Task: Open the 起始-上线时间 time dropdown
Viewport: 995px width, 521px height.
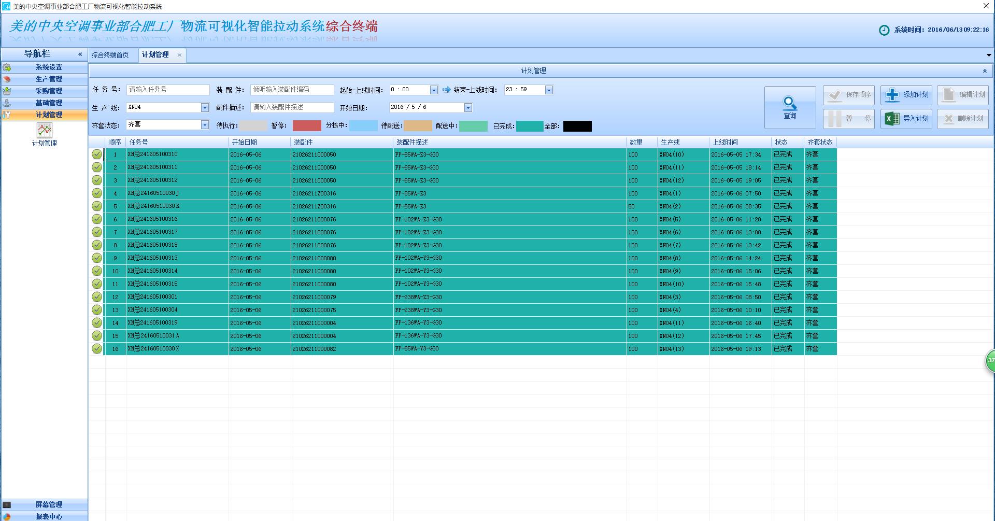Action: 434,90
